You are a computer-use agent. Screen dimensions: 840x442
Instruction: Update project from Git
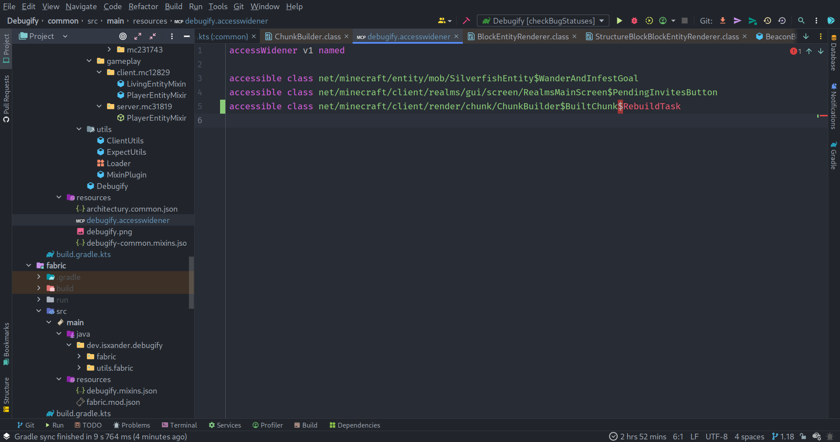723,21
